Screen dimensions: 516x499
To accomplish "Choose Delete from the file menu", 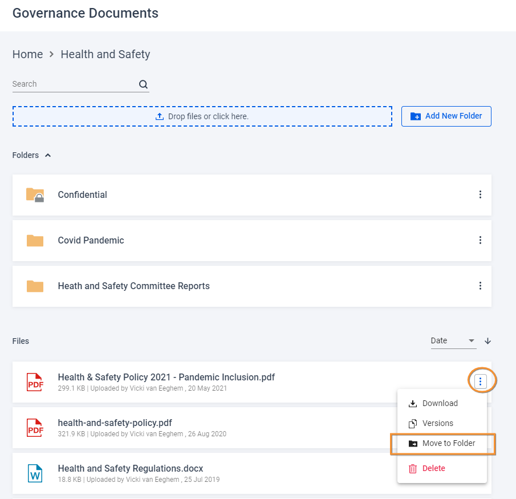I will [433, 468].
